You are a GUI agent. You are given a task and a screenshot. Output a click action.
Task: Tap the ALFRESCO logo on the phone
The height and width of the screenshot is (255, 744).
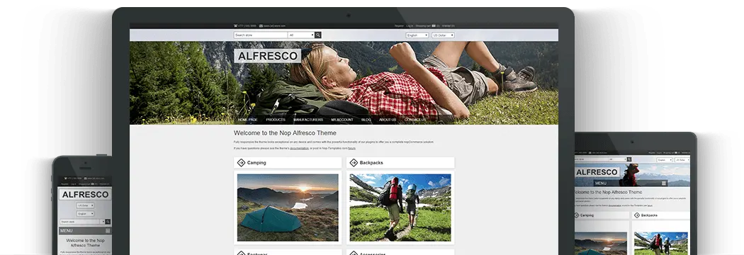[x=86, y=194]
